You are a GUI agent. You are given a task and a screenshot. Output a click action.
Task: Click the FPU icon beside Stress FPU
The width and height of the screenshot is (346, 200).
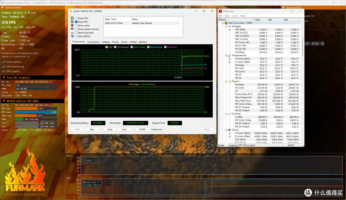pos(72,22)
